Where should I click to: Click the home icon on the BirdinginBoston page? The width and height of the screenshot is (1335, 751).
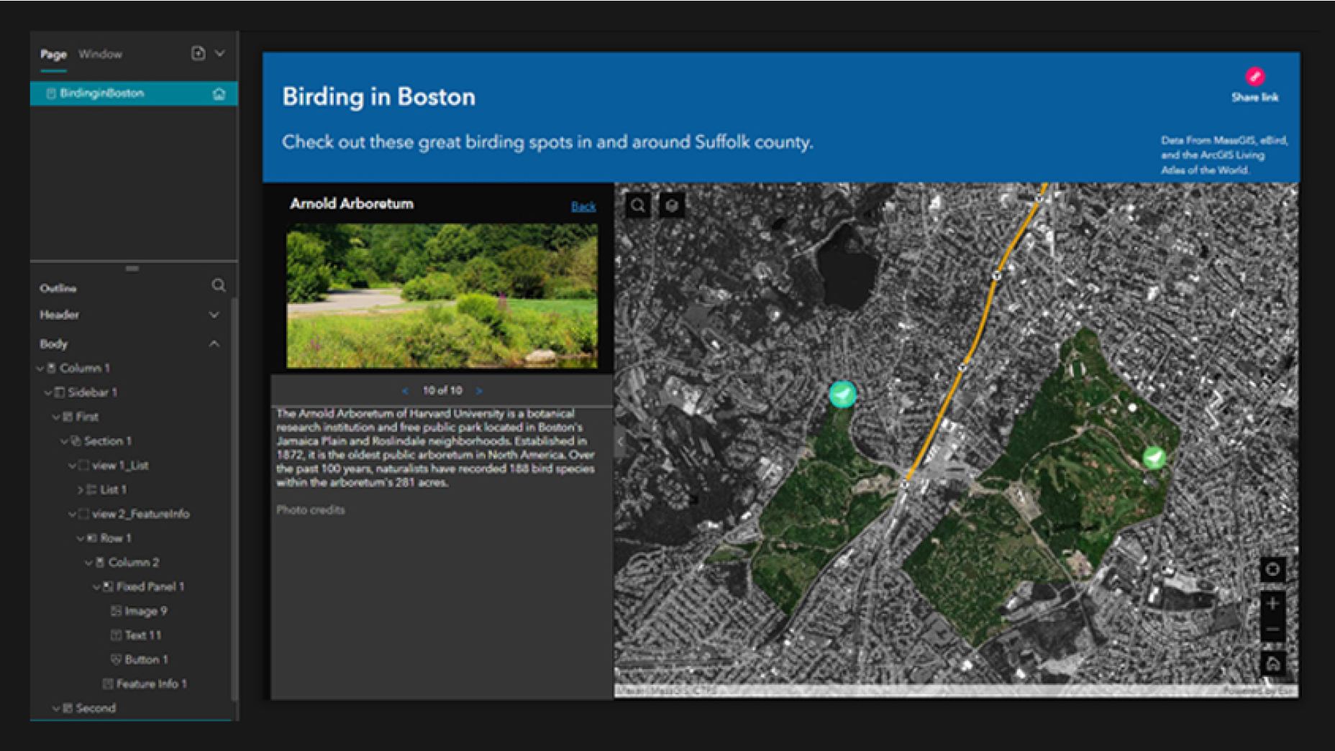tap(220, 93)
